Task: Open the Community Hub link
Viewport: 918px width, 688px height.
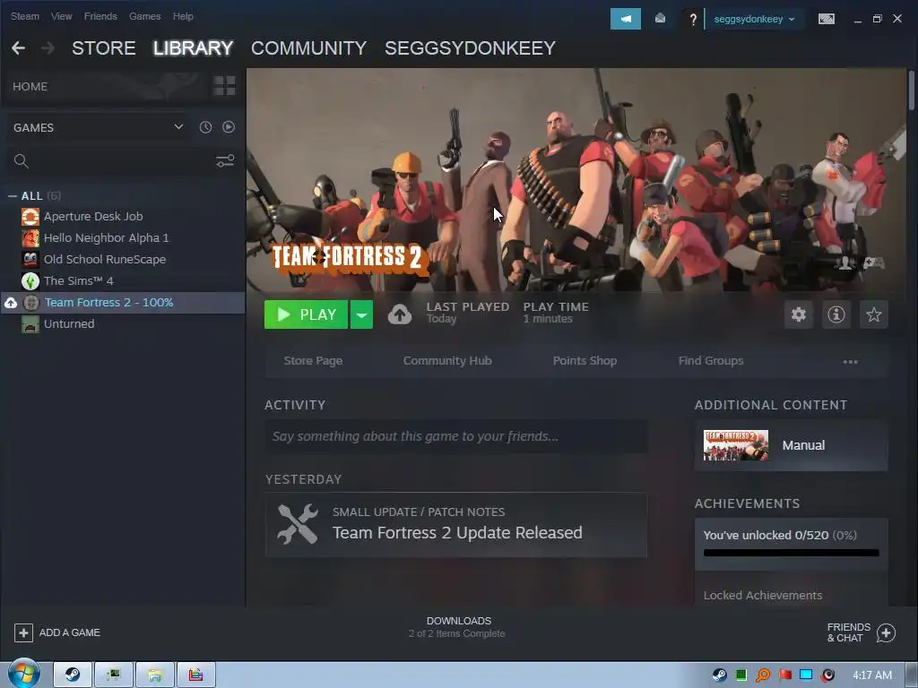Action: 447,361
